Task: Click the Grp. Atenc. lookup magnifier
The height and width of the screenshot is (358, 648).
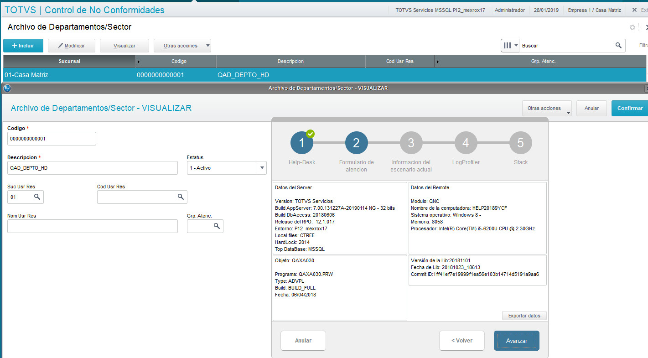Action: (x=217, y=226)
